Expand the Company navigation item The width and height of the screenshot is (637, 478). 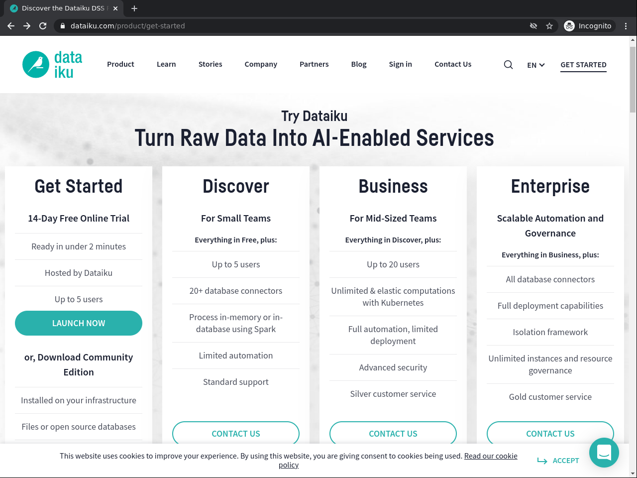pyautogui.click(x=261, y=64)
